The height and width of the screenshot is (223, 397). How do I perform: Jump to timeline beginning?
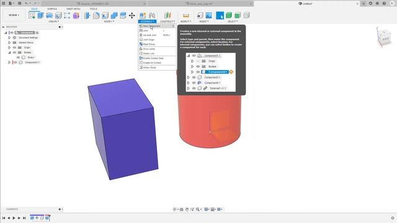pyautogui.click(x=4, y=218)
